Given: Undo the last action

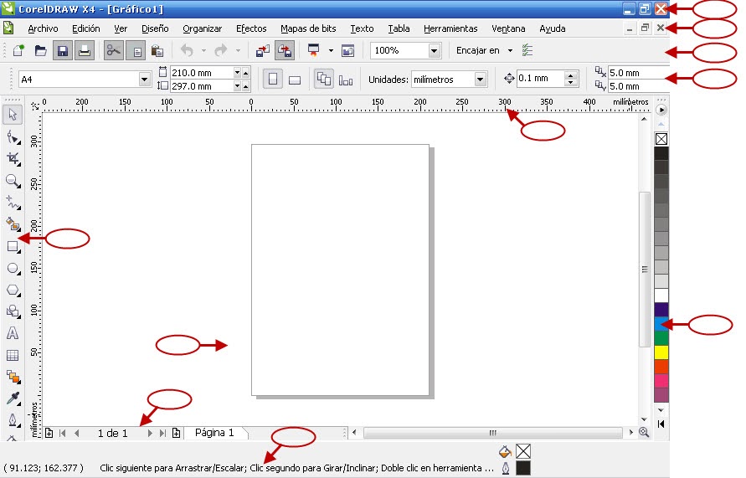Looking at the screenshot, I should (x=187, y=50).
